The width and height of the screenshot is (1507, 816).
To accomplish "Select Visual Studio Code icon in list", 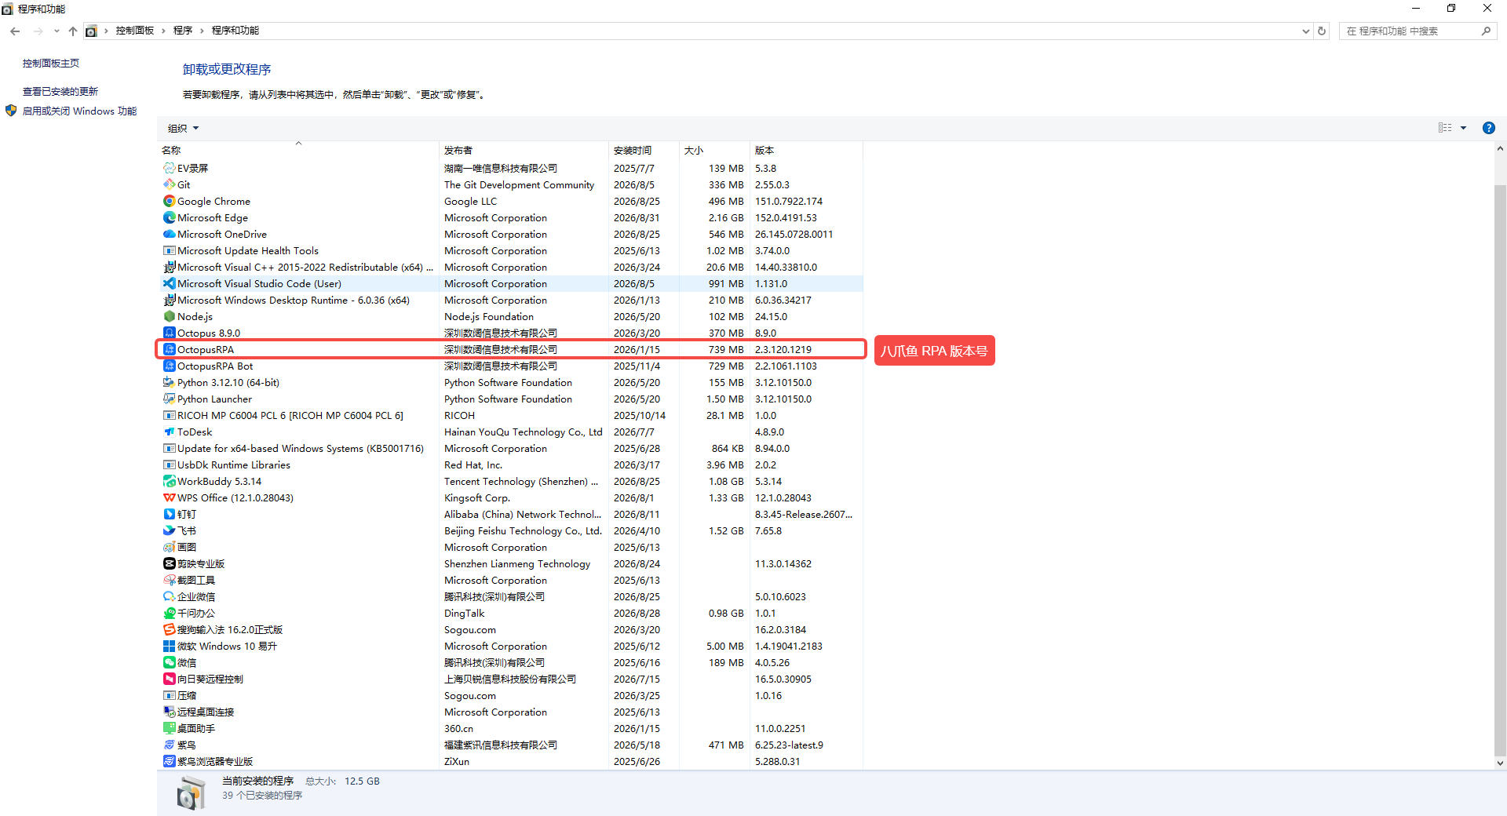I will pos(169,283).
